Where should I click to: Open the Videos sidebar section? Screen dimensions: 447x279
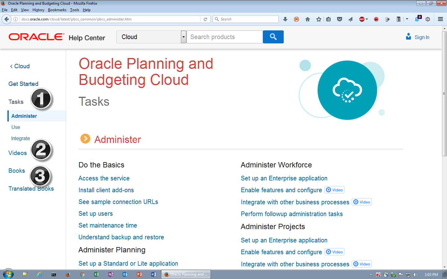tap(17, 153)
